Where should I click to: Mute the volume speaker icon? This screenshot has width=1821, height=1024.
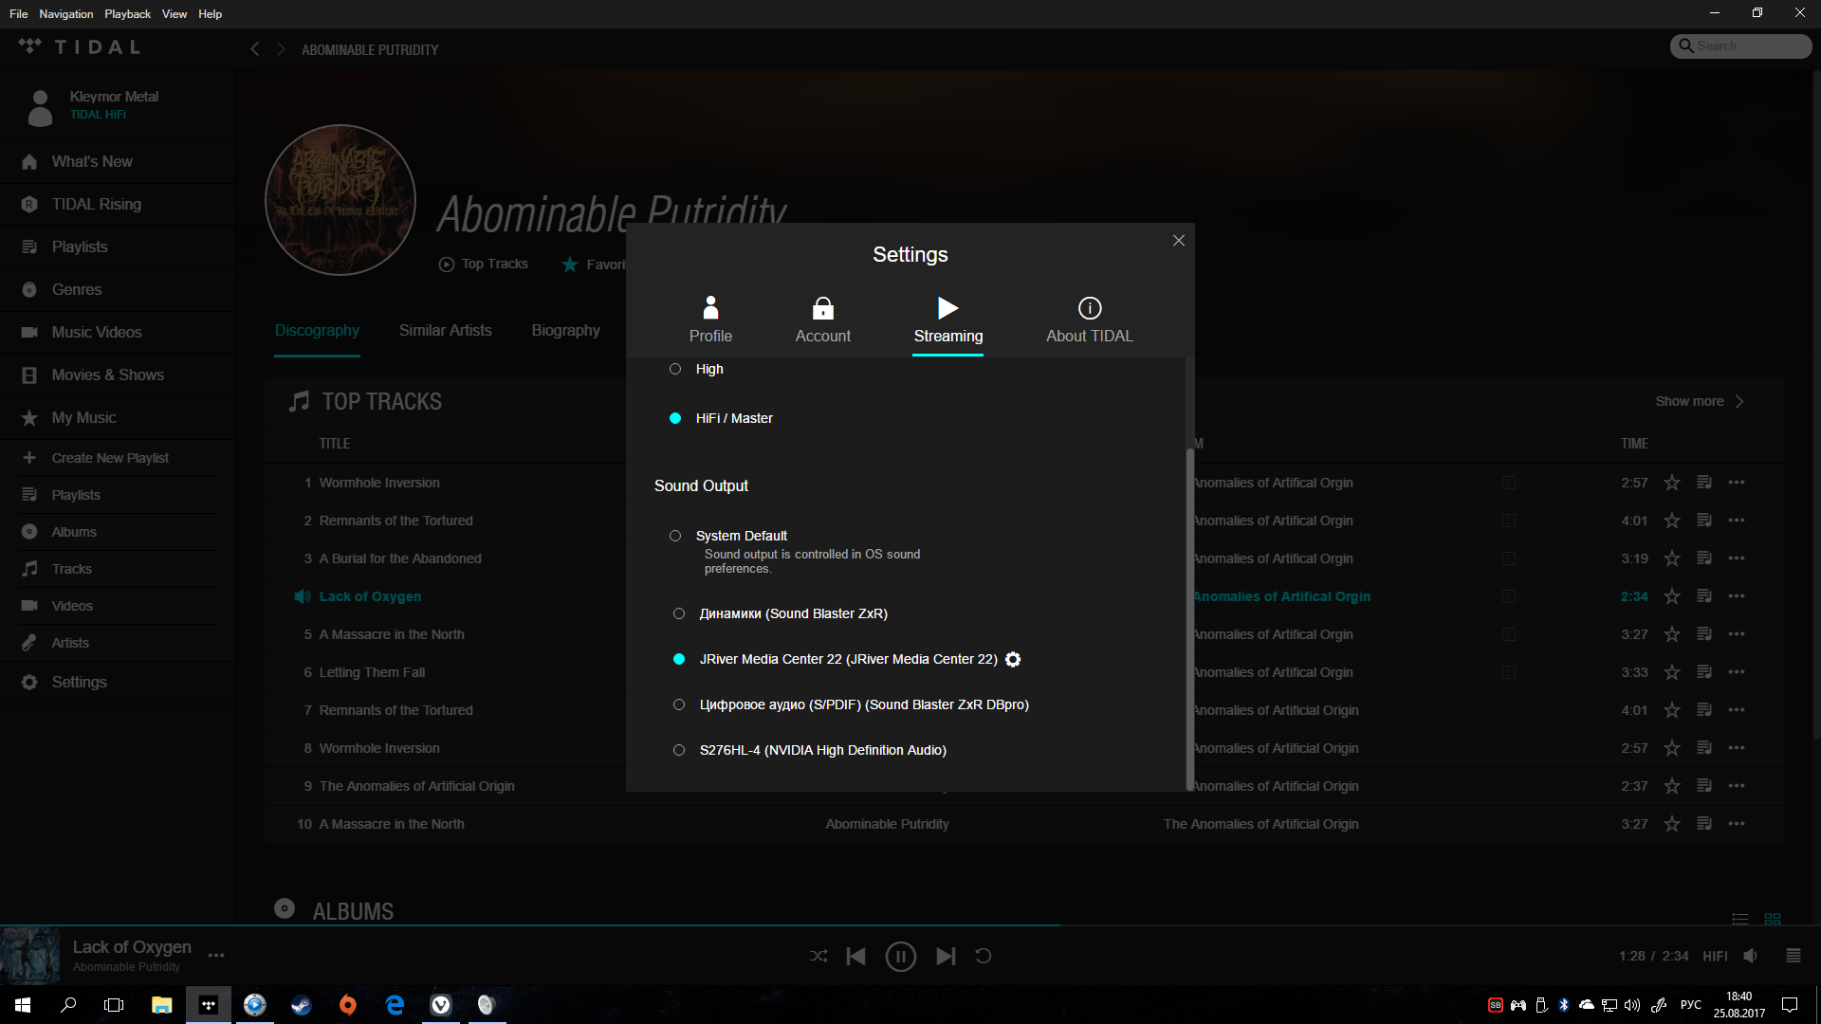tap(1751, 956)
